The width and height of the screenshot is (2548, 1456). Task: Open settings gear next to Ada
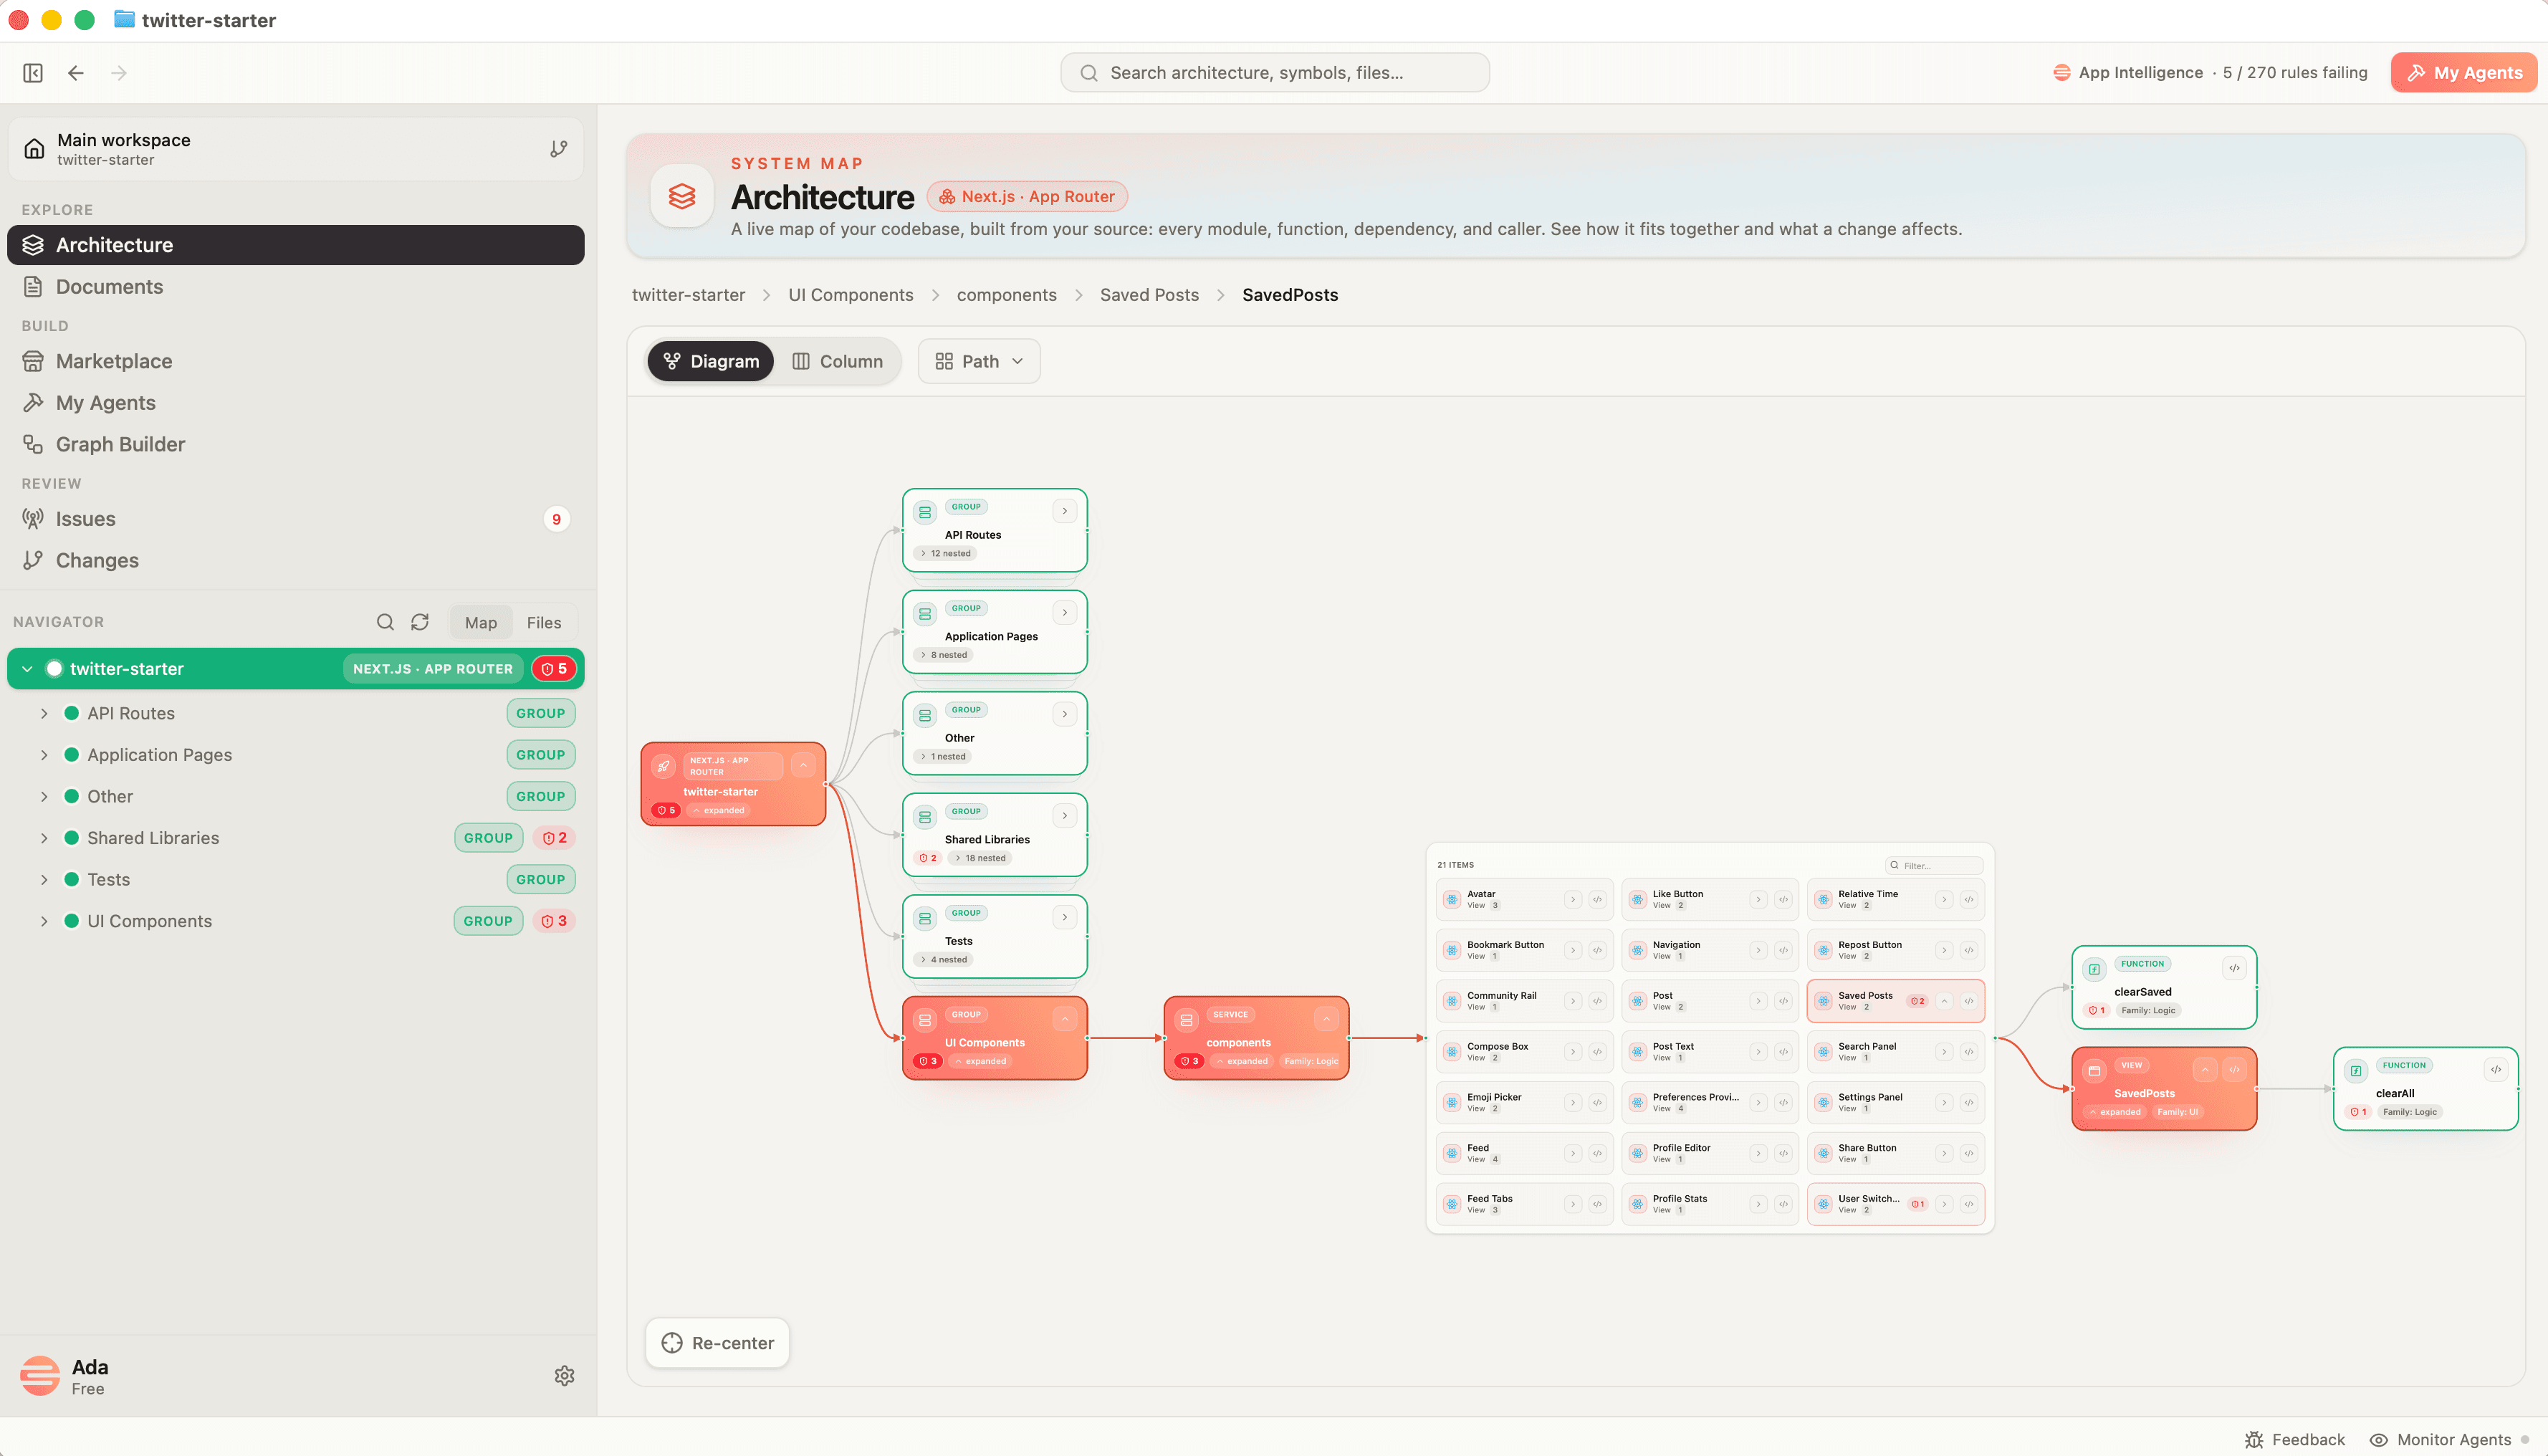click(x=564, y=1376)
